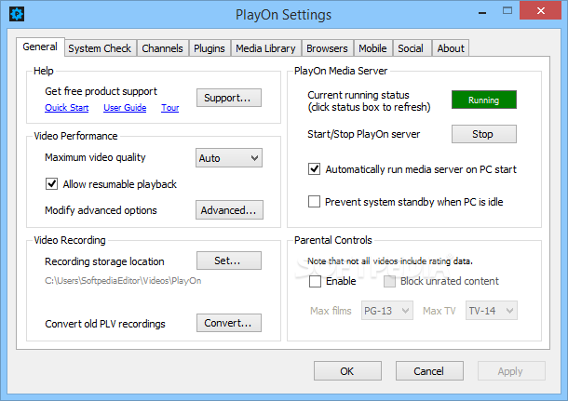Minimize the PlayOn Settings window
This screenshot has height=401, width=568.
point(482,12)
